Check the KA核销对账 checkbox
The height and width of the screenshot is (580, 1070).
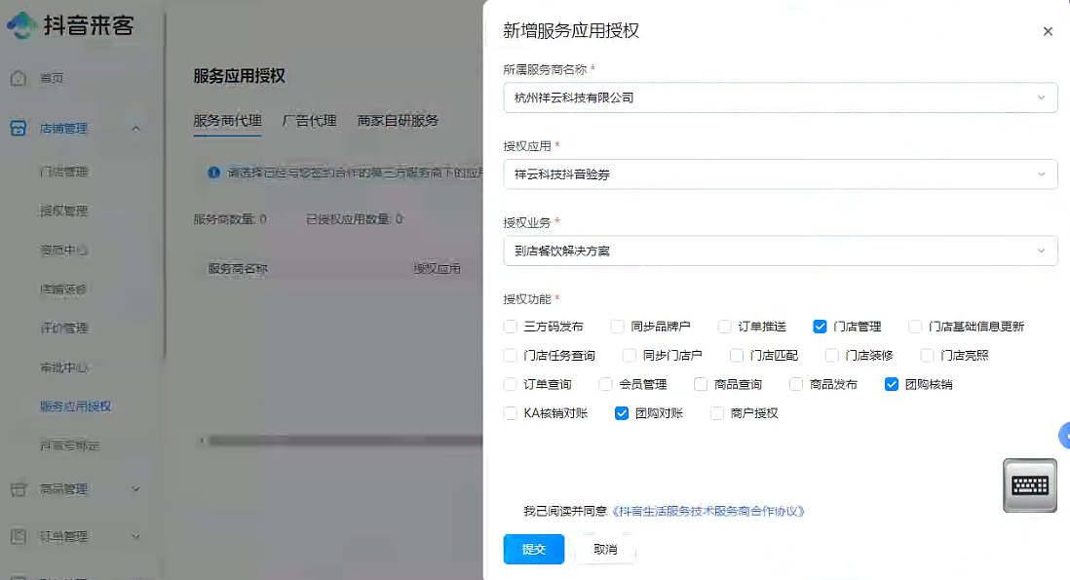(x=511, y=413)
